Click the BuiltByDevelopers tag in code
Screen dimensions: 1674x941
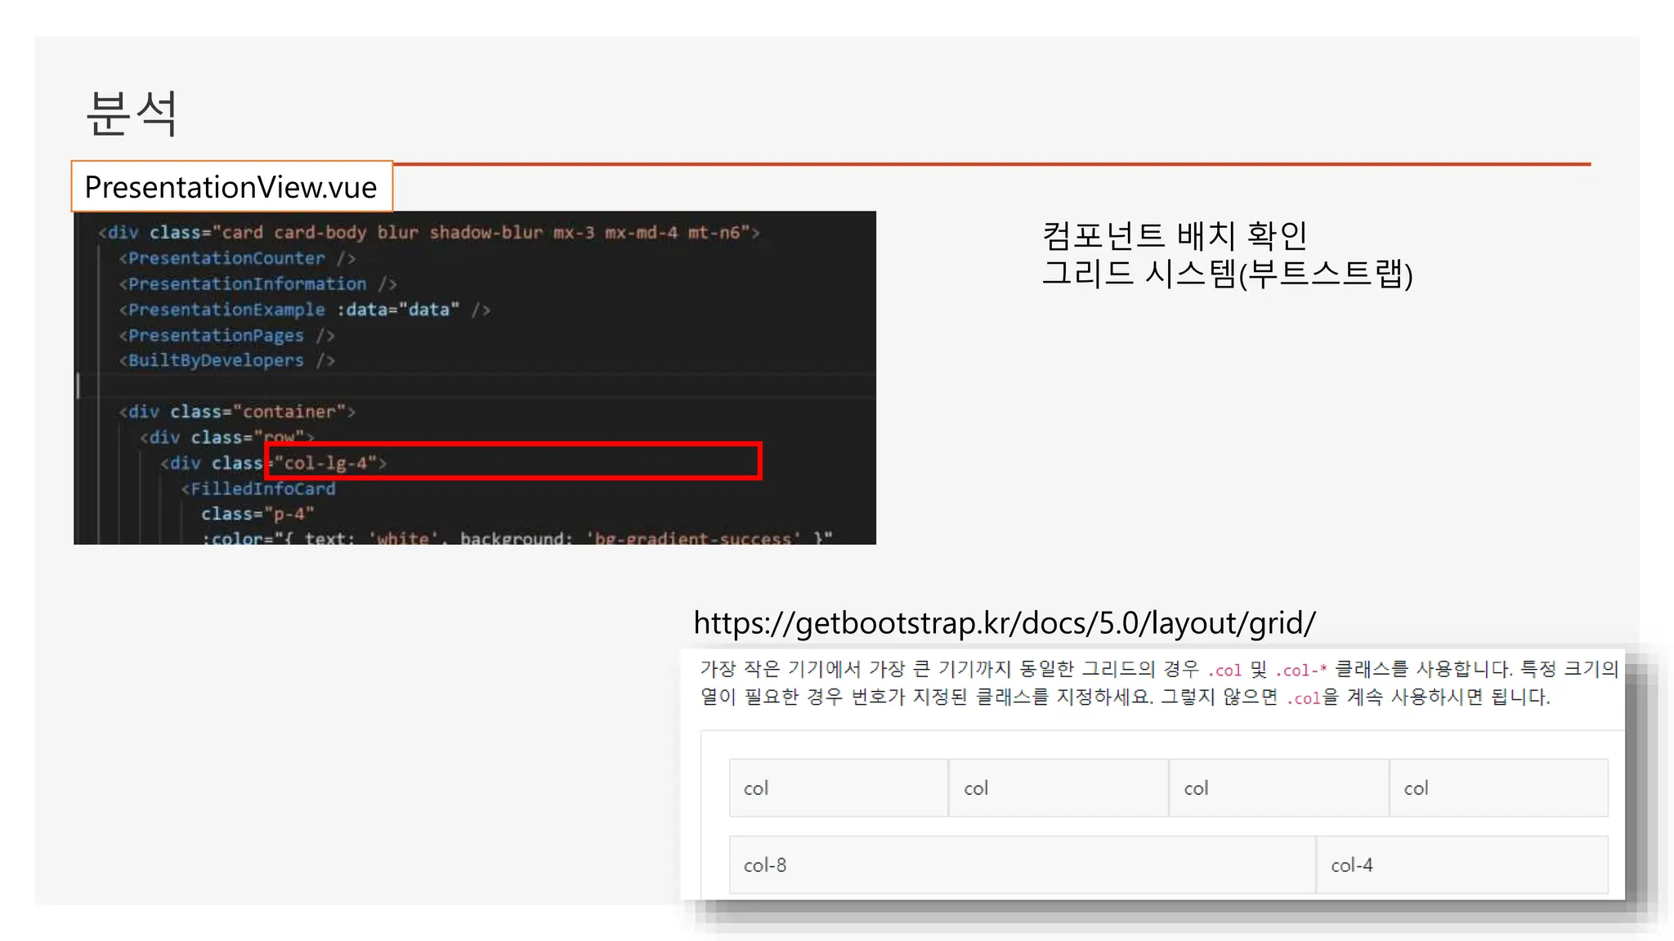(216, 360)
